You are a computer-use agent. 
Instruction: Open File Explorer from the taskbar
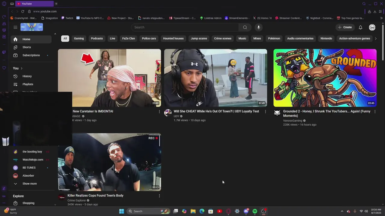[193, 211]
